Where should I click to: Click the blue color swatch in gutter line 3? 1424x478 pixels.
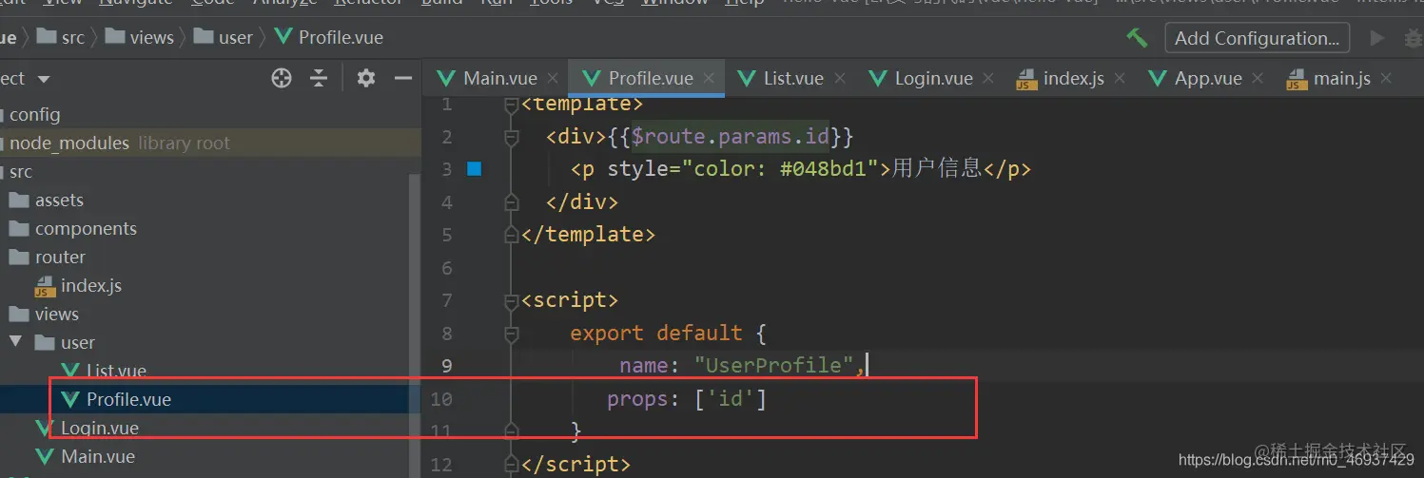pyautogui.click(x=475, y=169)
